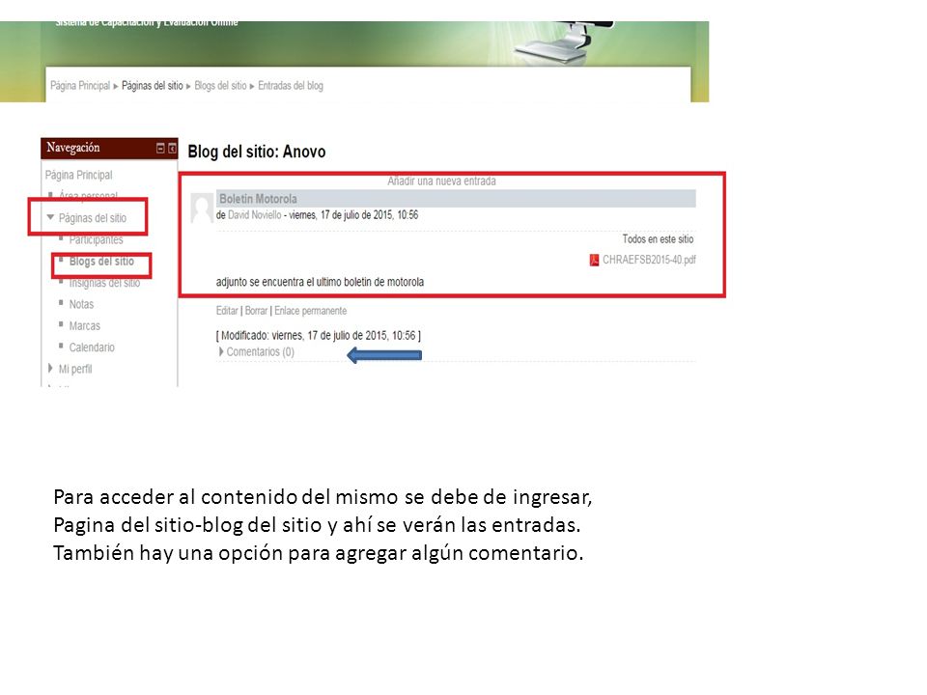Open Páginas del sitio breadcrumb link
The width and height of the screenshot is (927, 695).
[x=153, y=86]
